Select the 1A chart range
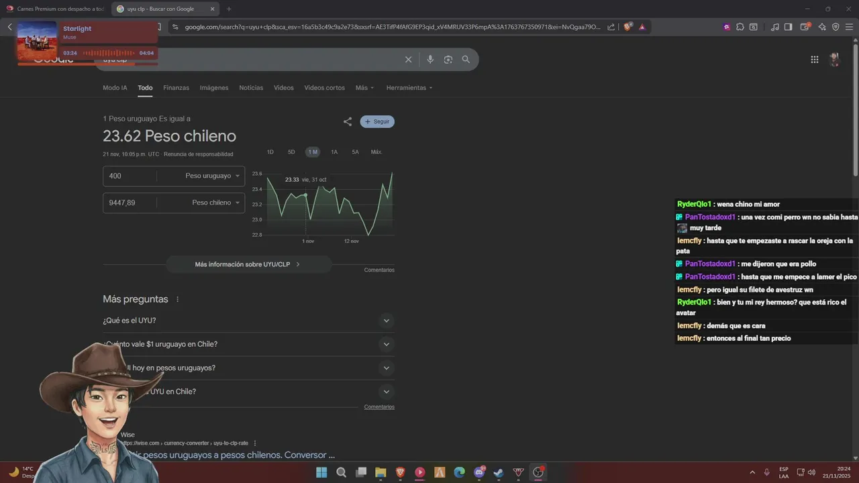Viewport: 859px width, 483px height. coord(334,152)
